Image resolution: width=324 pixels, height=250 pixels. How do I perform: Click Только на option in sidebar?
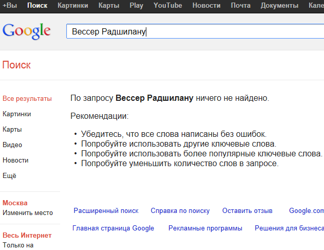(18, 245)
